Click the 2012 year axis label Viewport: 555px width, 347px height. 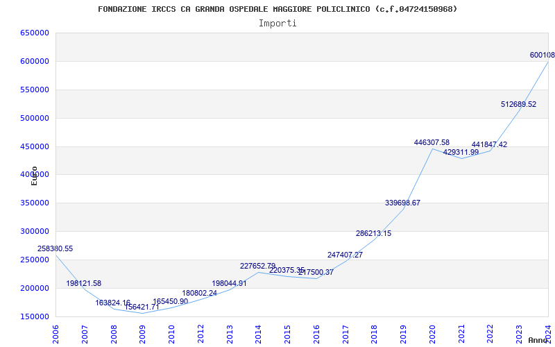click(200, 334)
